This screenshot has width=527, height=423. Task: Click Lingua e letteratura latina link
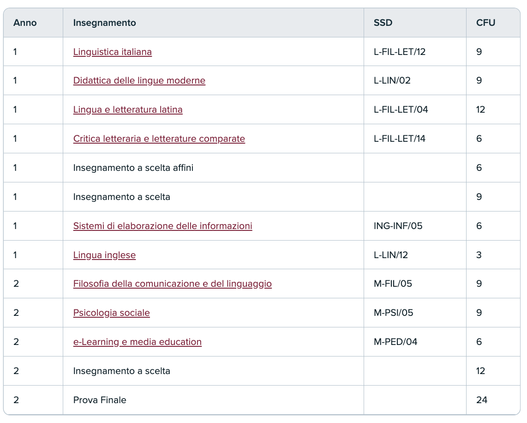coord(128,110)
